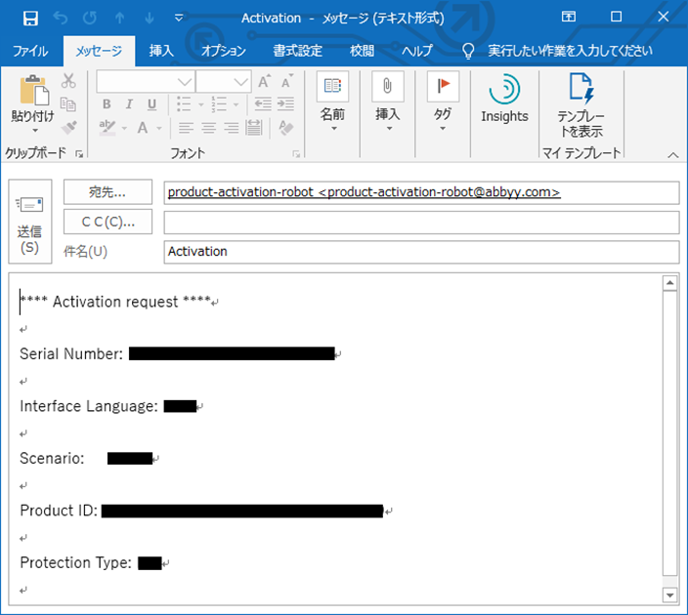
Task: Click the Decrease Indent icon
Action: coord(263,104)
